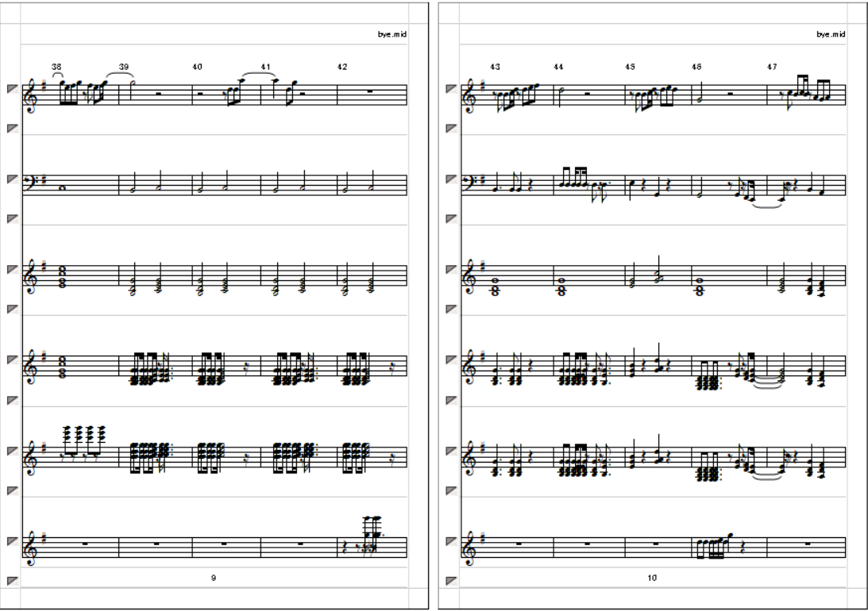Image resolution: width=868 pixels, height=611 pixels.
Task: Select the bass clef on page 9
Action: tap(31, 183)
